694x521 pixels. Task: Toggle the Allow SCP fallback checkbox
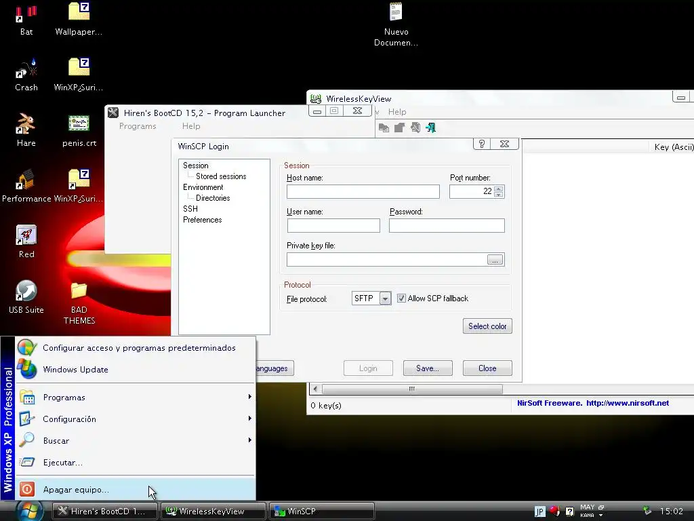401,298
